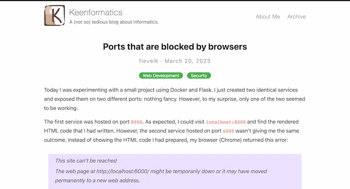Screen dimensions: 350x189
Task: Go to the Archive page
Action: click(x=296, y=16)
